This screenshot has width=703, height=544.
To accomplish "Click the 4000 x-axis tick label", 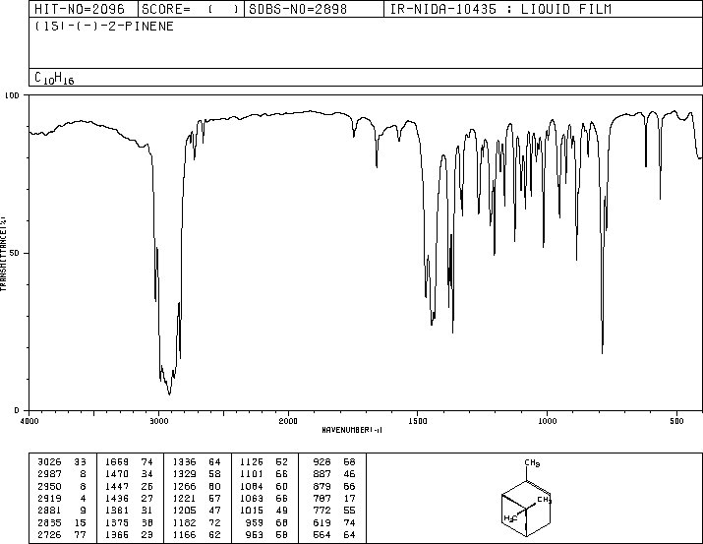I will 29,421.
